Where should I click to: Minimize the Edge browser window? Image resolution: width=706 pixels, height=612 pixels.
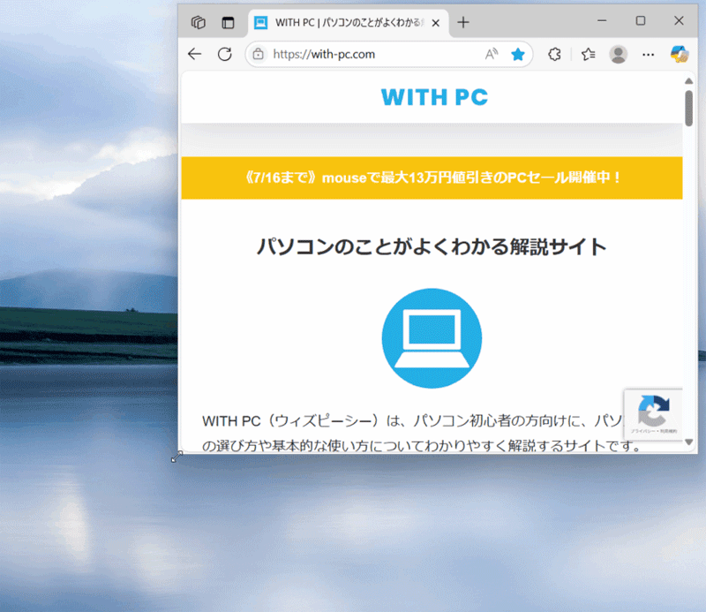[x=602, y=20]
